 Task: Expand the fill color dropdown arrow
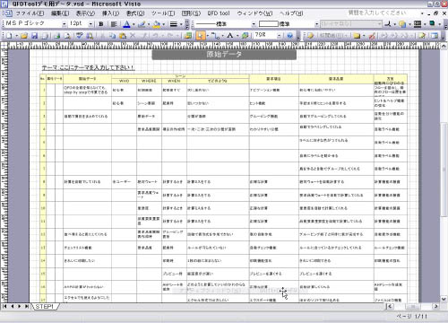pyautogui.click(x=164, y=24)
